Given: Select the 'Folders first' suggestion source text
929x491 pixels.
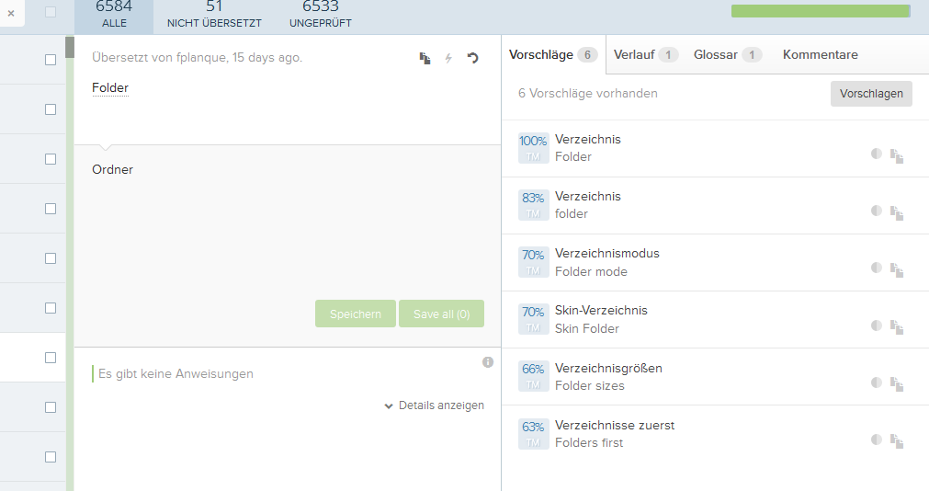Looking at the screenshot, I should point(589,443).
